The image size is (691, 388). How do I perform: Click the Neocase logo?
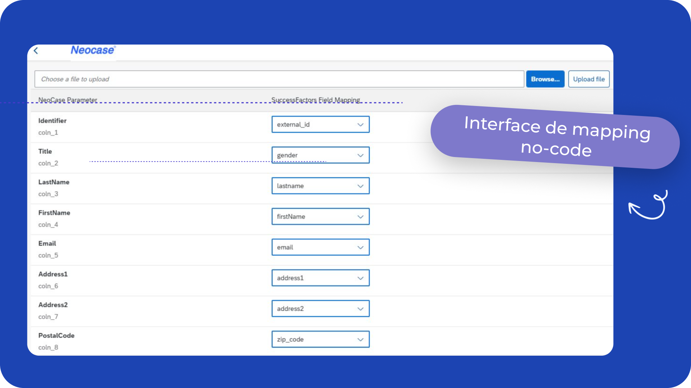tap(93, 50)
